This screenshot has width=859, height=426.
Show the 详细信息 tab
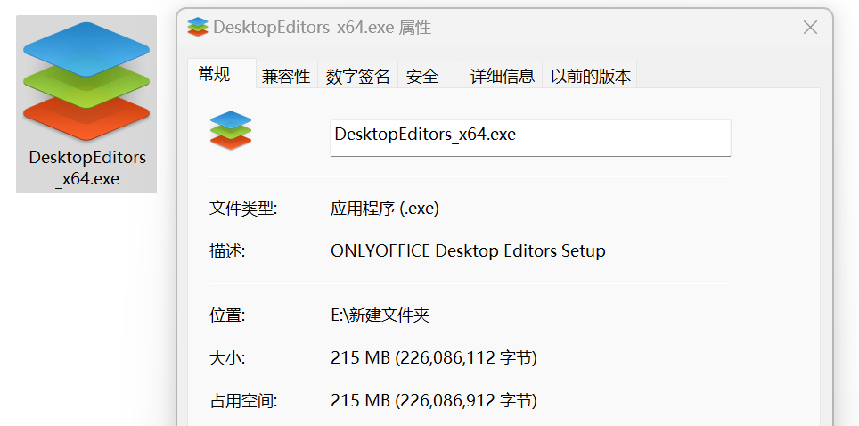pos(503,77)
